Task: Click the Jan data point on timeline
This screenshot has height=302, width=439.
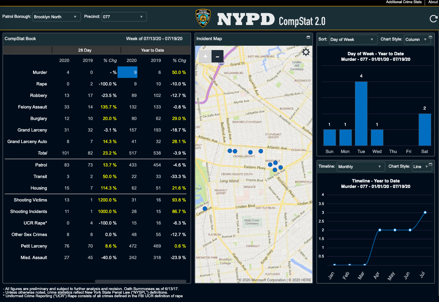Action: 335,265
